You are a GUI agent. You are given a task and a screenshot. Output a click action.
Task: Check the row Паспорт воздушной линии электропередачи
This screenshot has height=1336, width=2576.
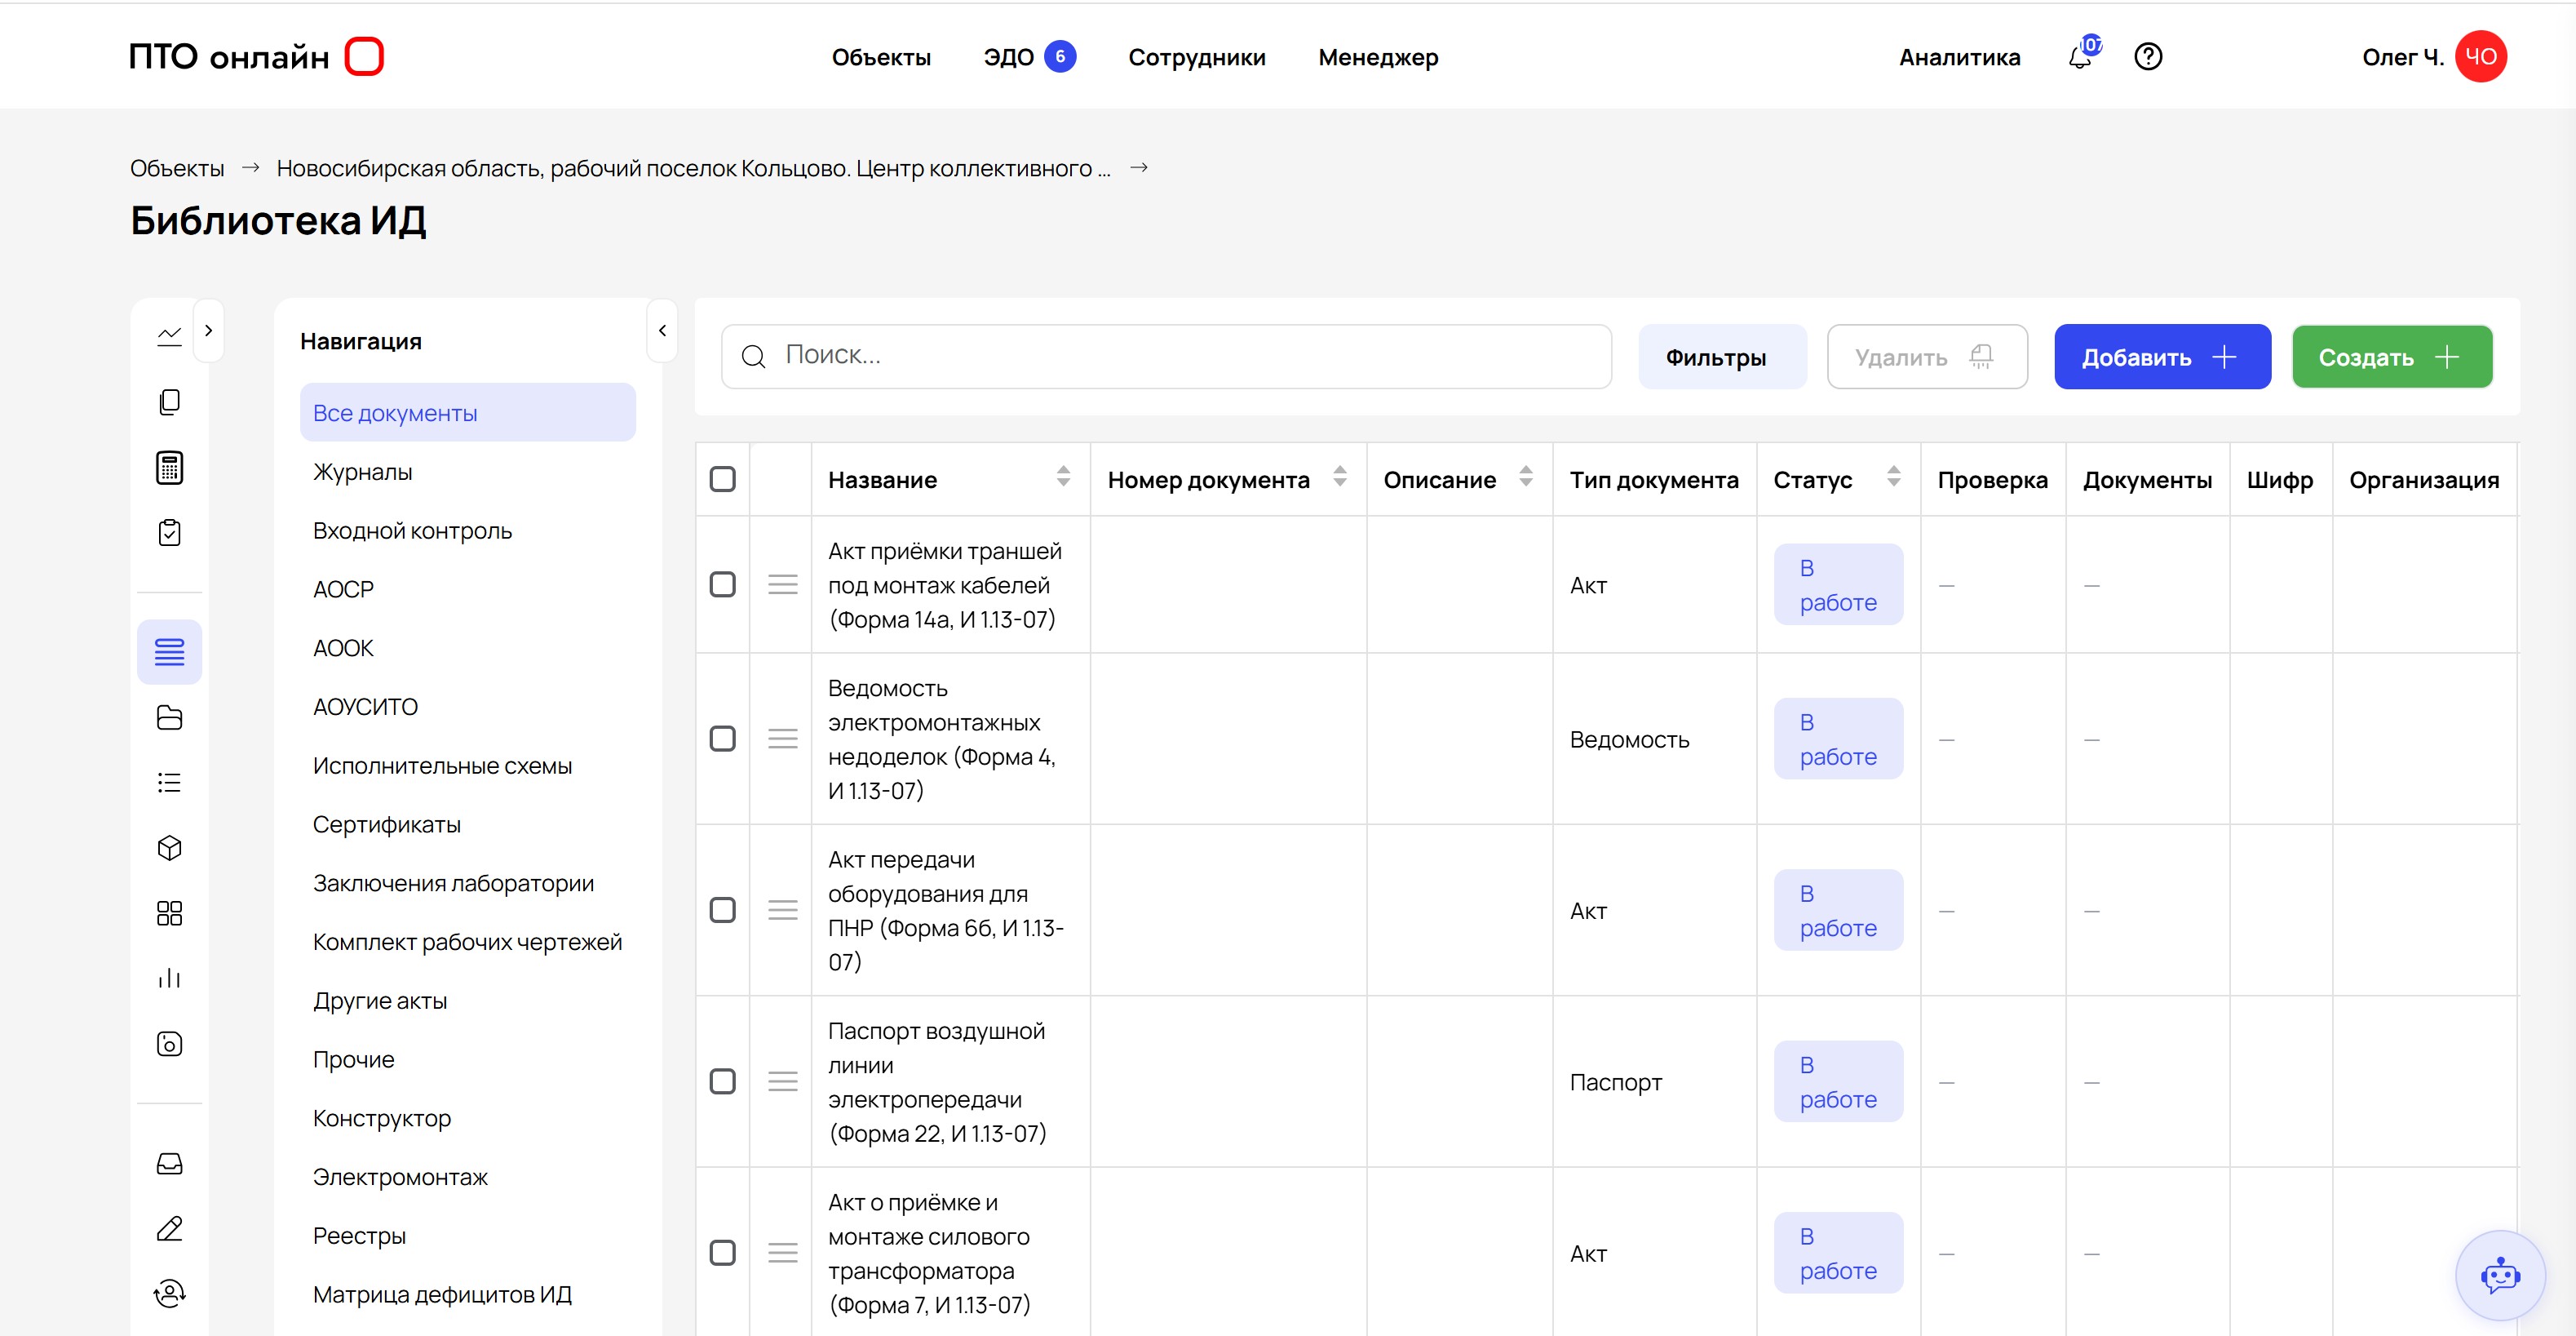[x=722, y=1082]
